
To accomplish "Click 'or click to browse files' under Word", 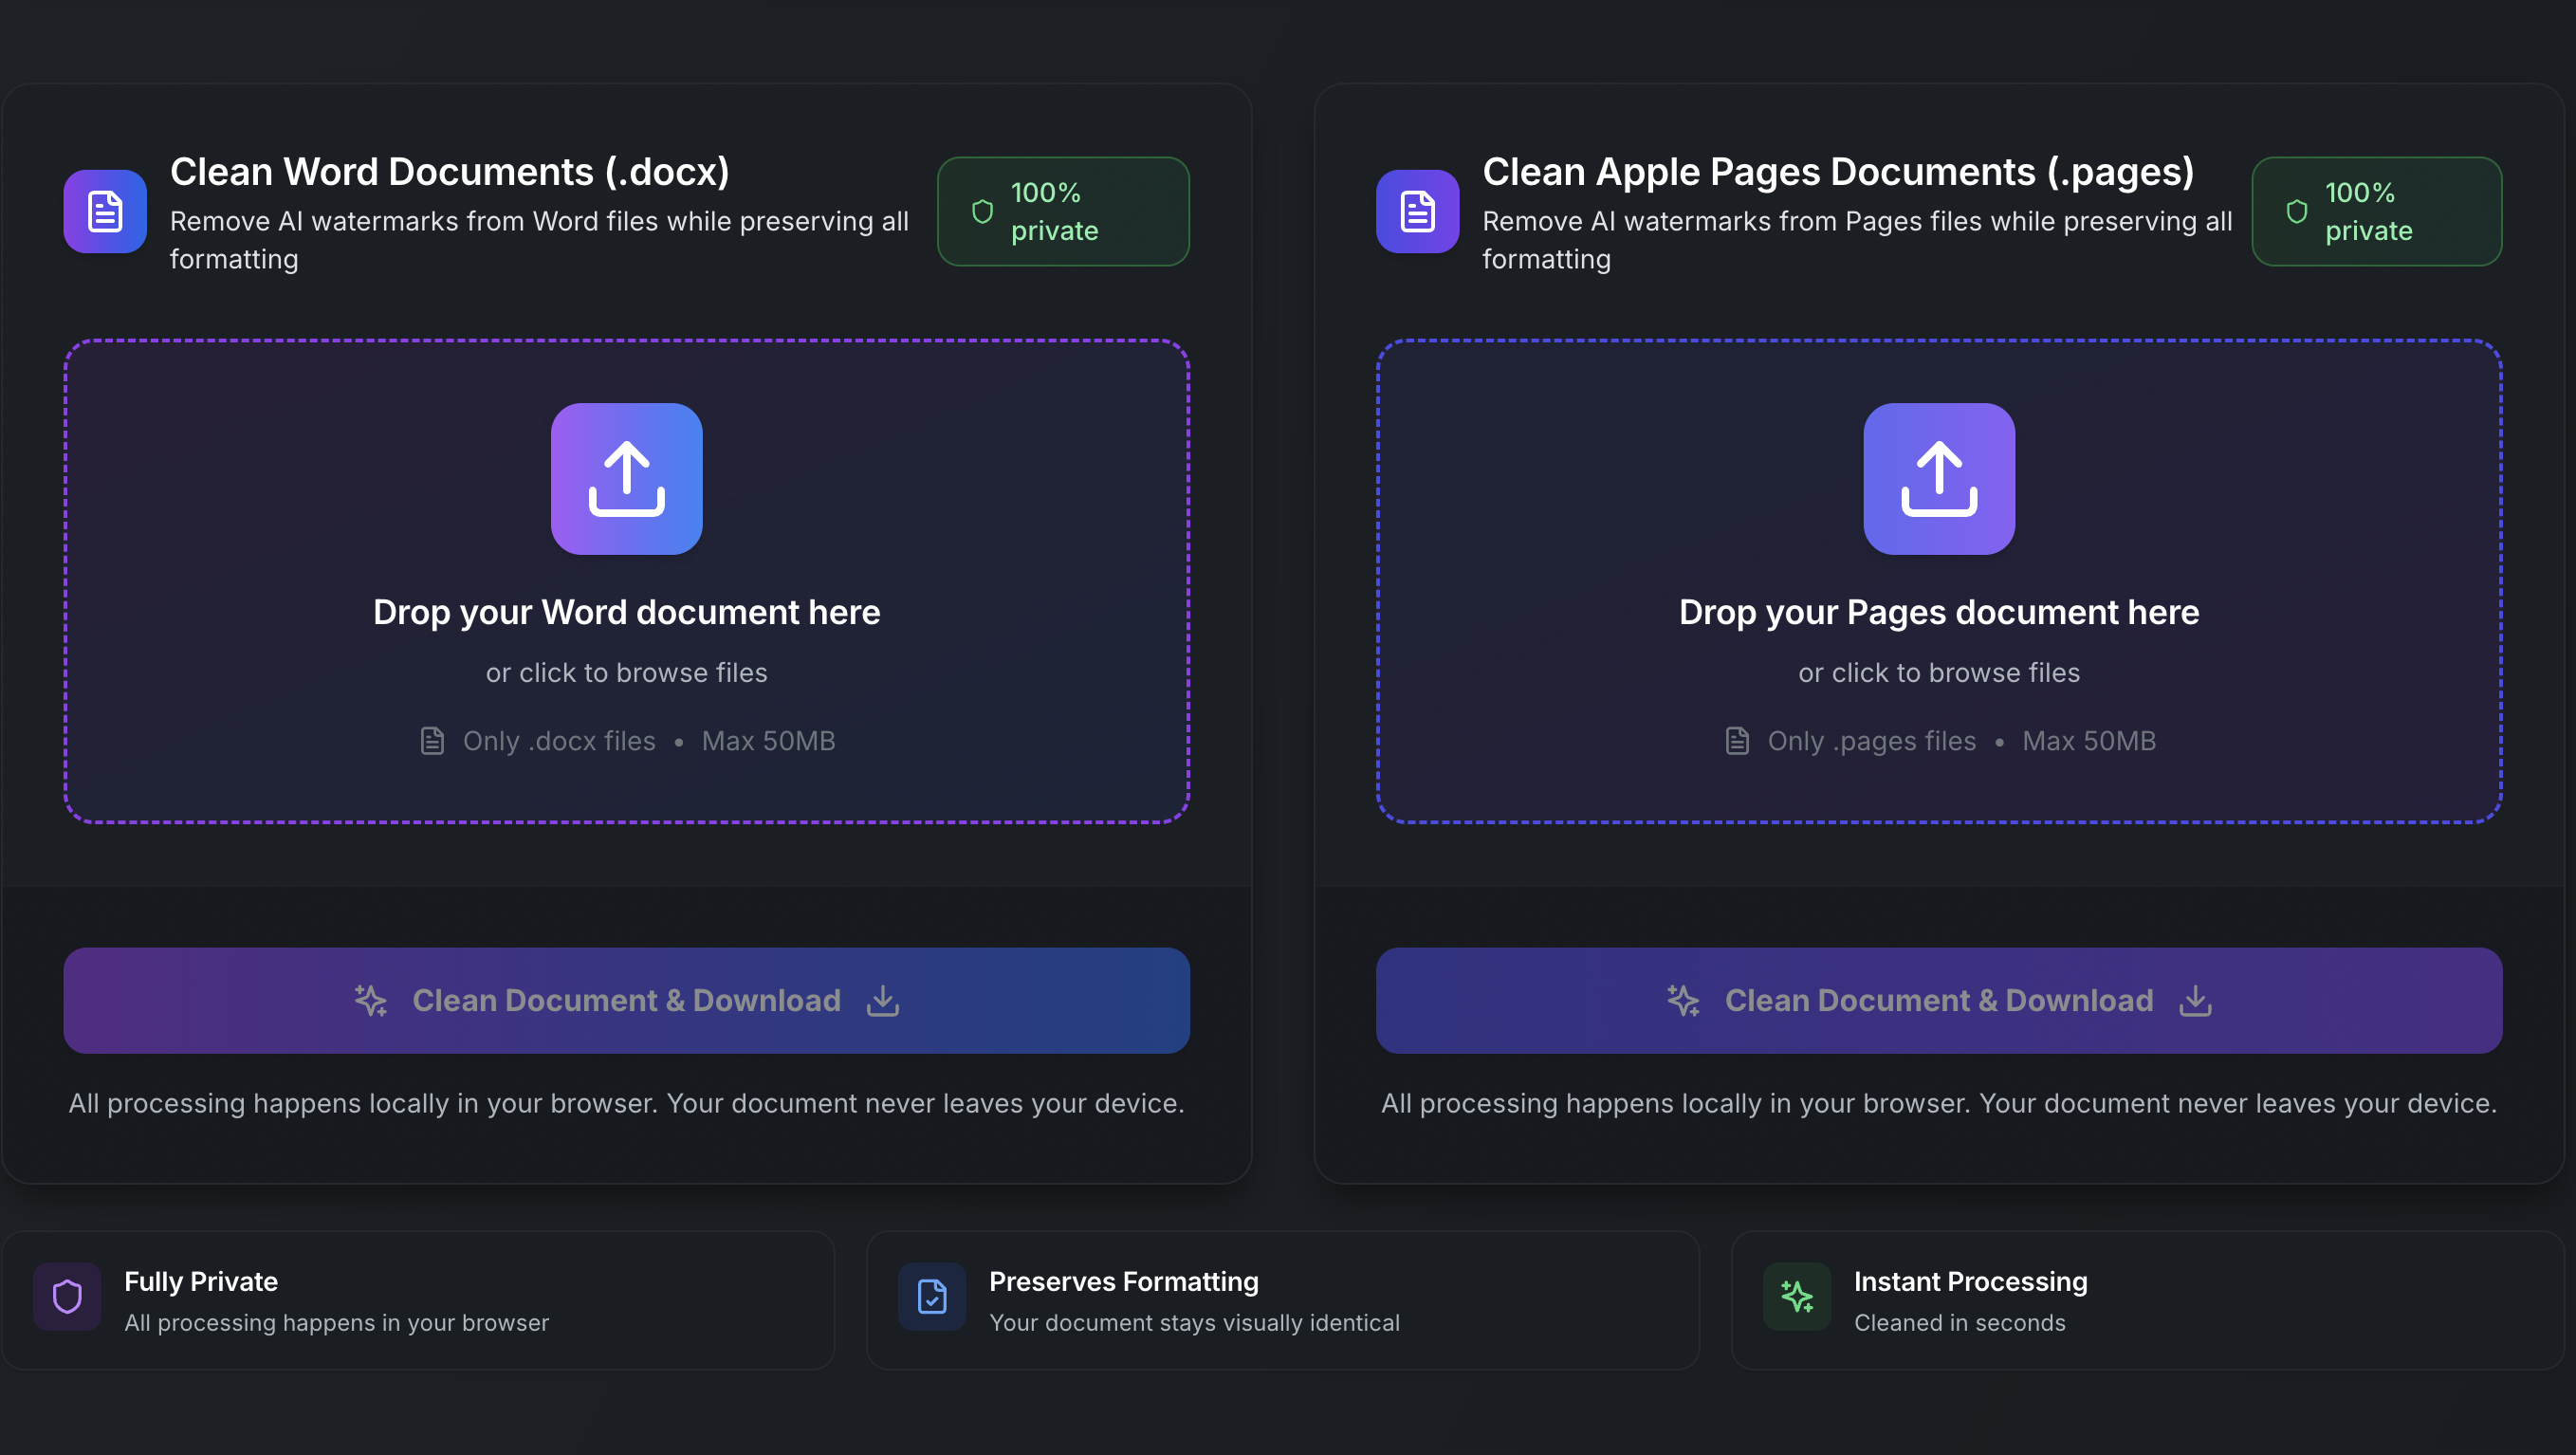I will 626,673.
